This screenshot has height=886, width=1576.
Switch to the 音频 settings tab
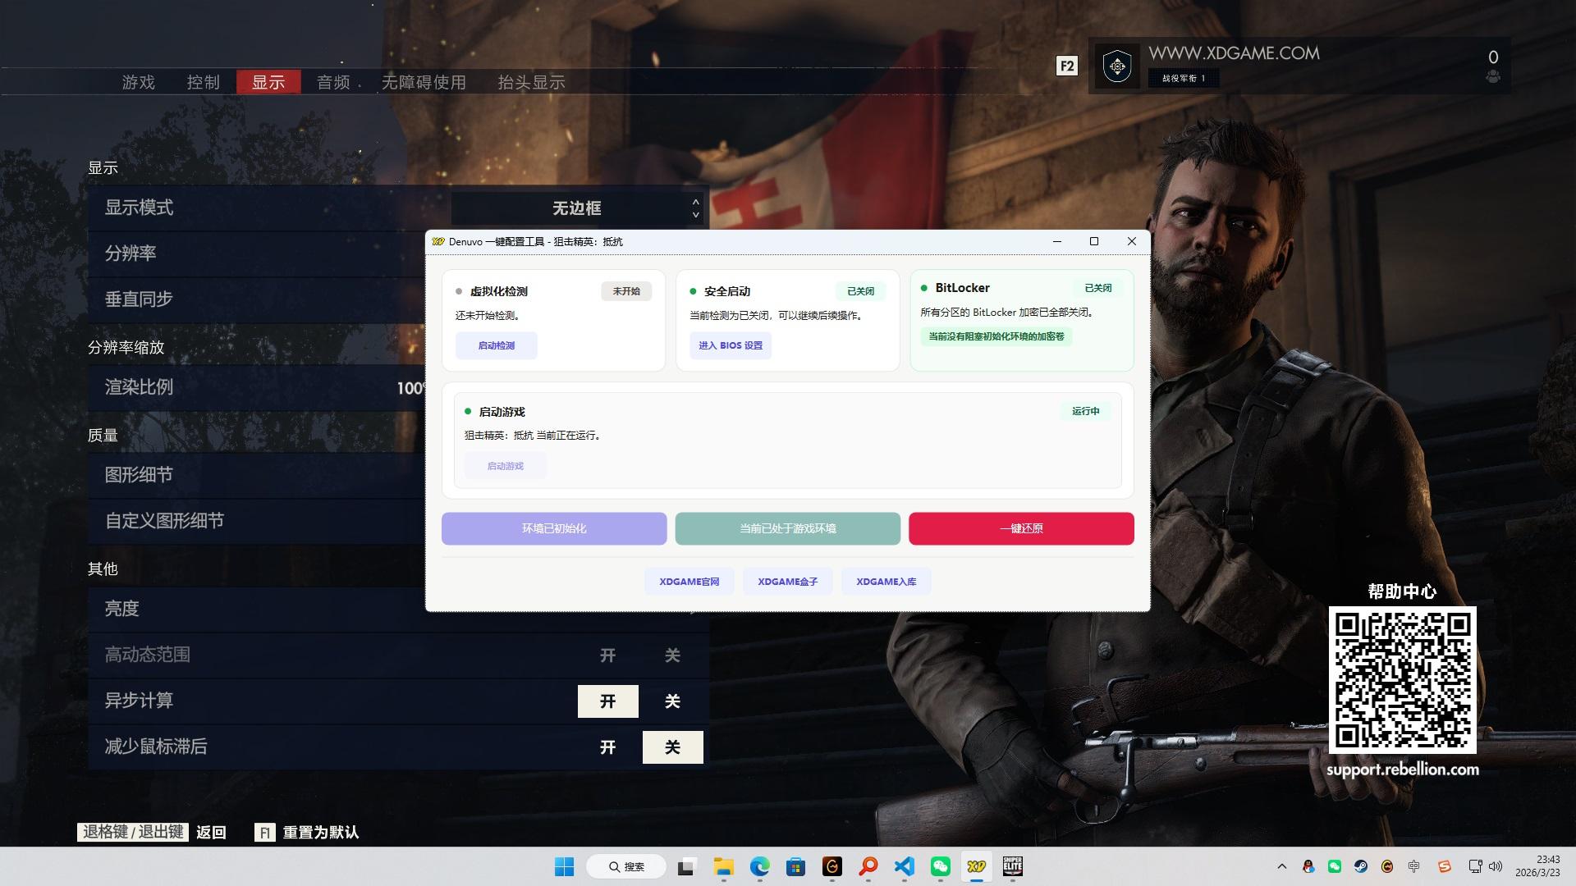point(332,82)
